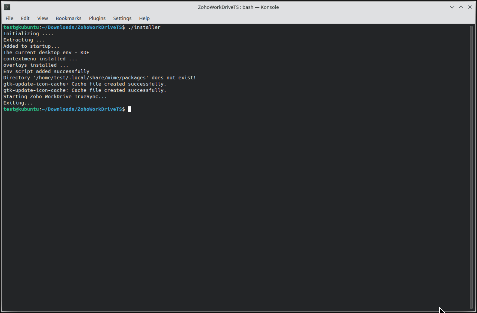Click the Exiting... output line
Viewport: 477px width, 313px height.
18,103
